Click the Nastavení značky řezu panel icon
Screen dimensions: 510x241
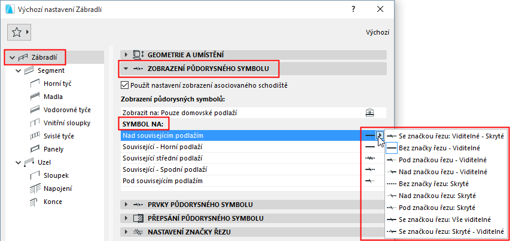coord(138,232)
